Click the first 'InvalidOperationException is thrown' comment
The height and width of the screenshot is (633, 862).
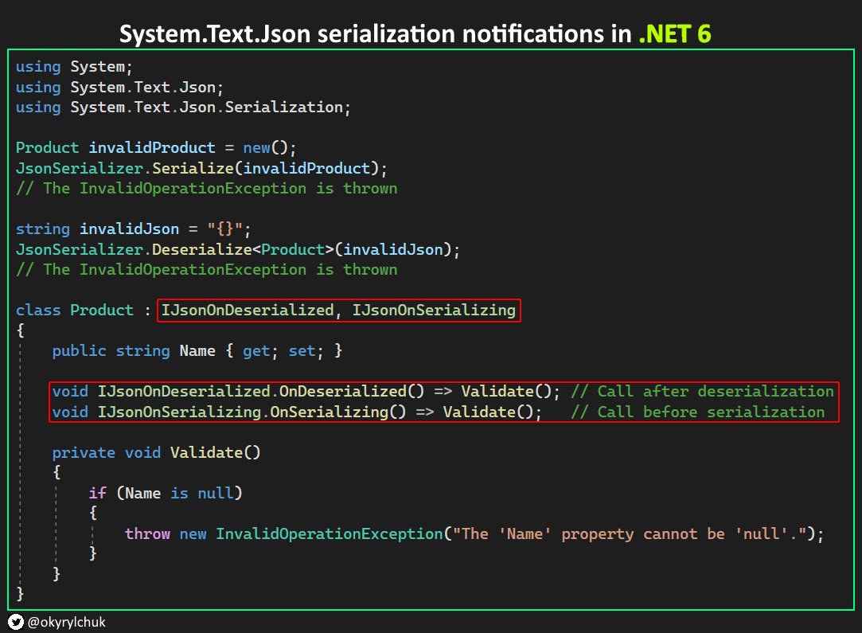coord(206,189)
